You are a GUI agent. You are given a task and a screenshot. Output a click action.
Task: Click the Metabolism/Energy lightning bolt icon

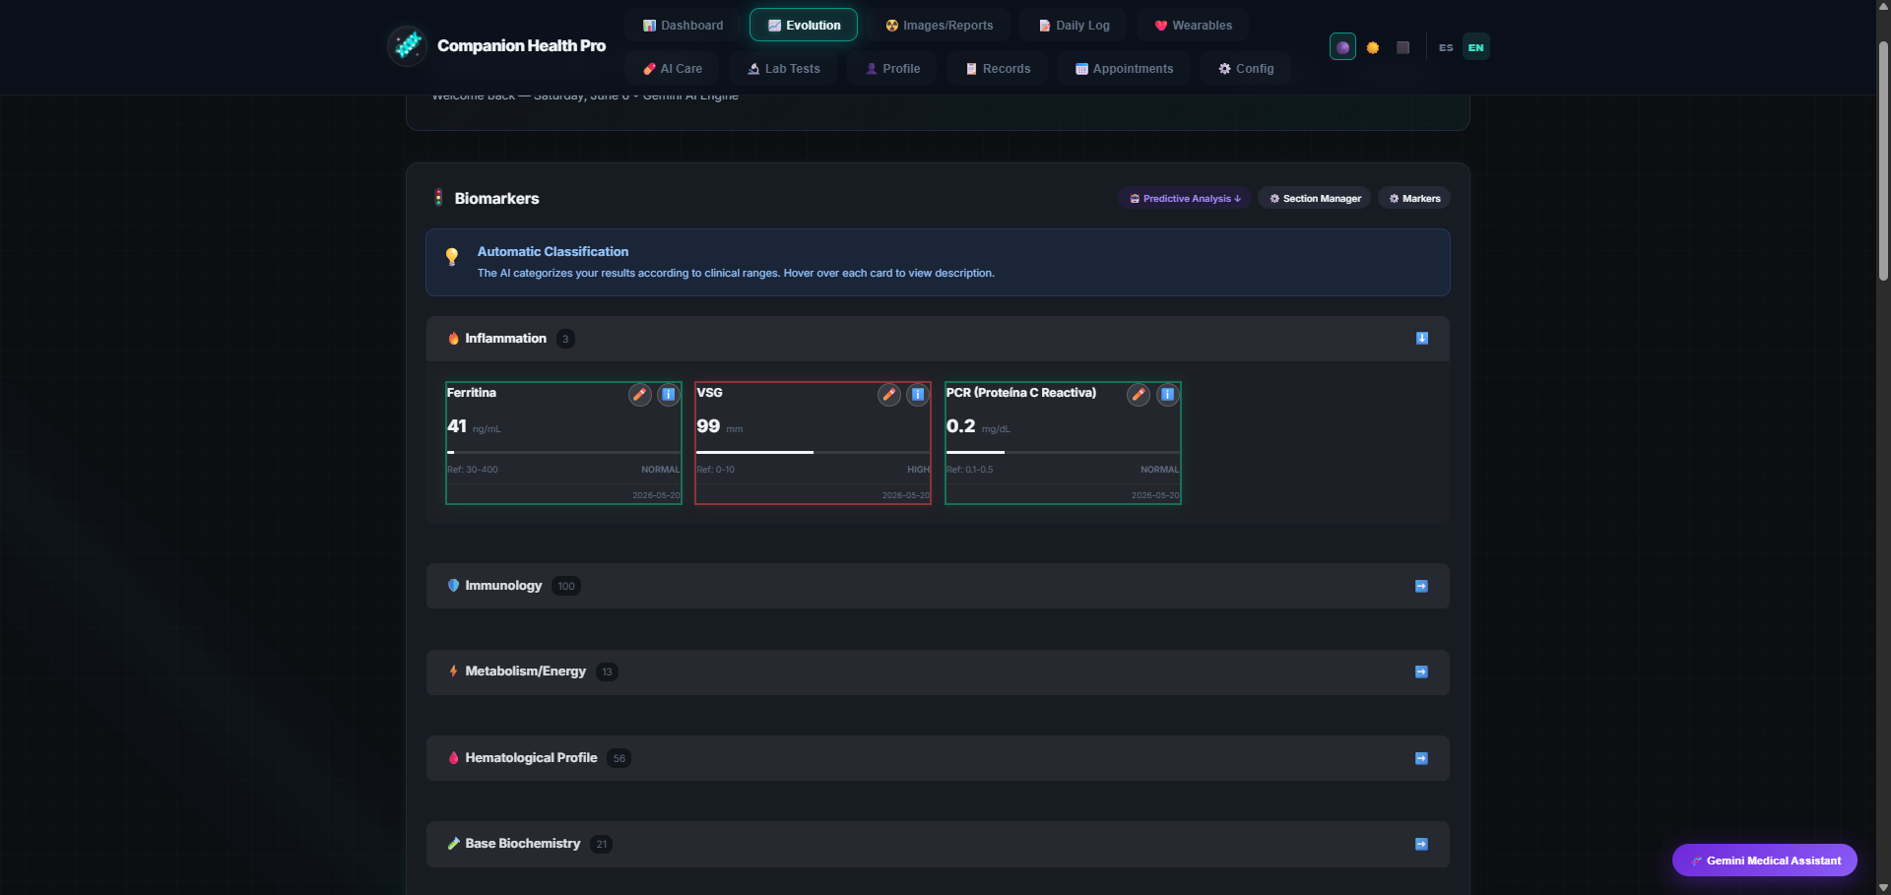[x=453, y=671]
